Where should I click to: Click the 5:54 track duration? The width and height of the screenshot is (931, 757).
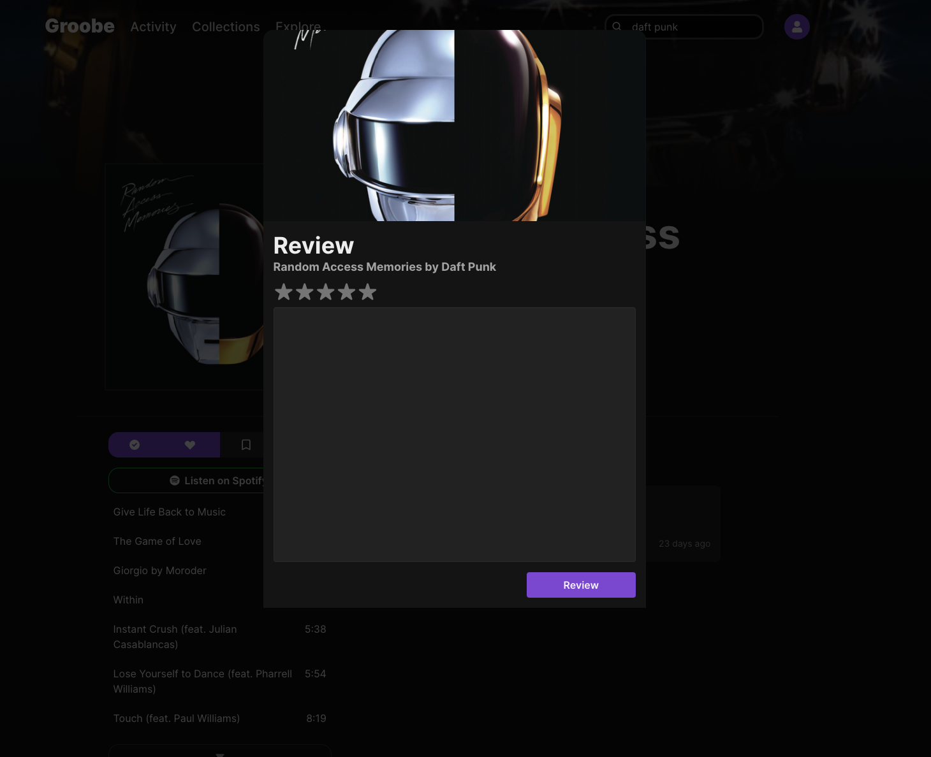[316, 674]
